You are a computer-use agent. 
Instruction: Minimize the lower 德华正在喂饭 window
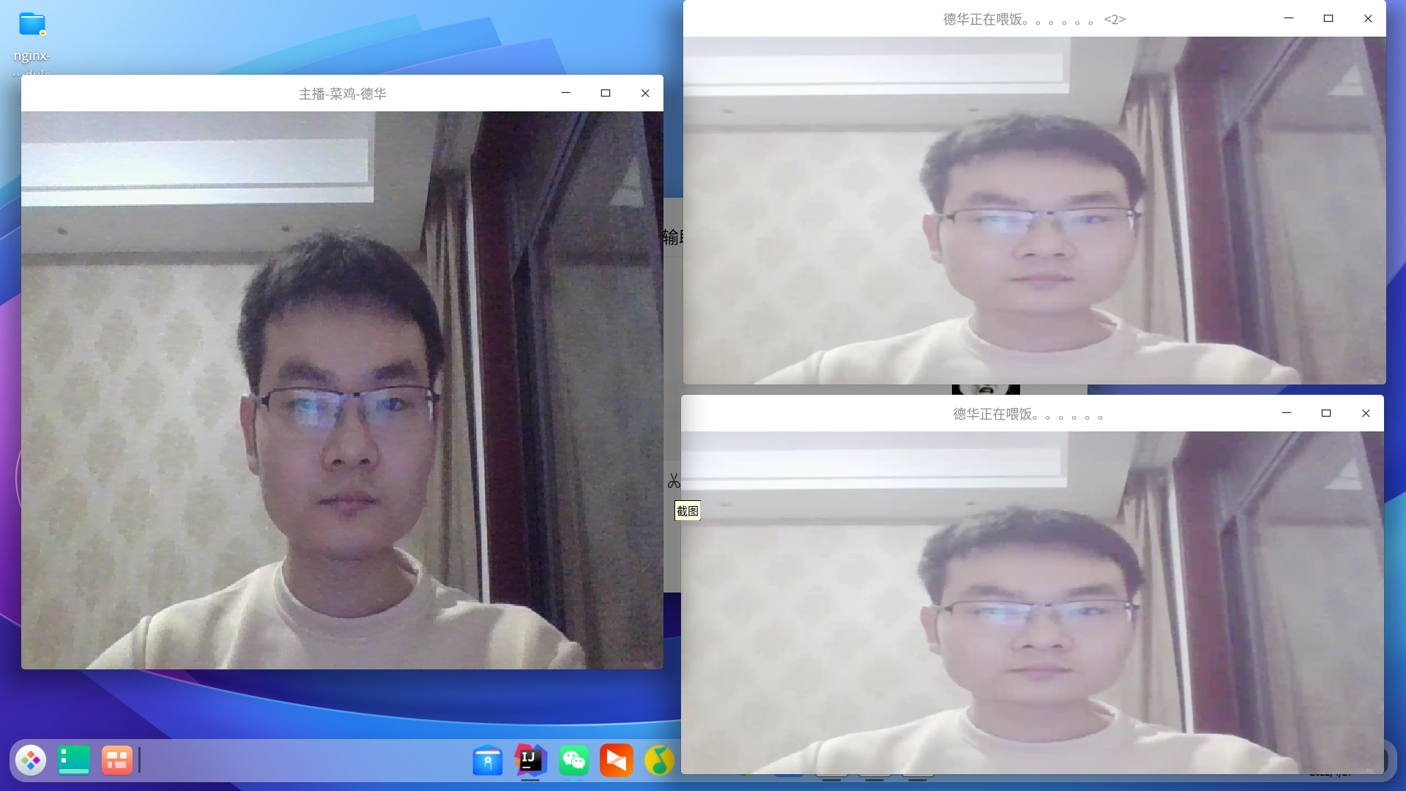(x=1287, y=413)
